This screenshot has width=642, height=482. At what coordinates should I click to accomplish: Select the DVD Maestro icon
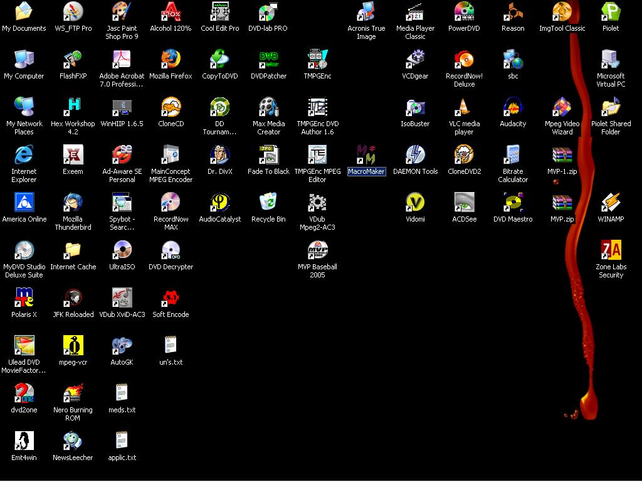513,202
